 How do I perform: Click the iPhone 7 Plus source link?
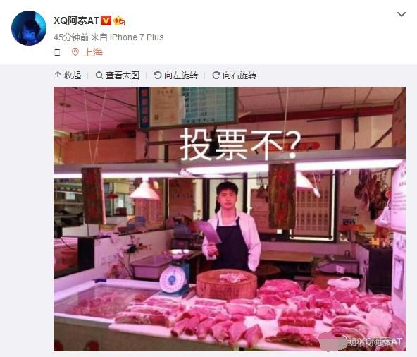pos(137,37)
